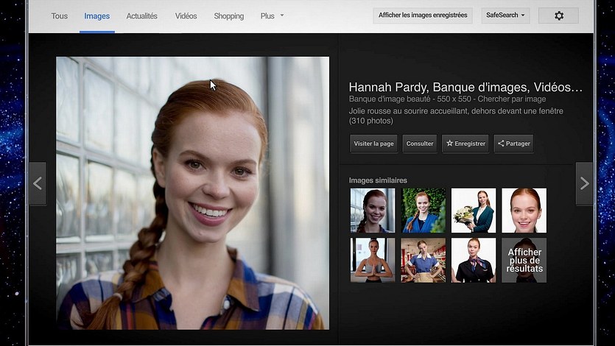Viewport: 615px width, 346px height.
Task: Click the large preview photo
Action: 192,193
